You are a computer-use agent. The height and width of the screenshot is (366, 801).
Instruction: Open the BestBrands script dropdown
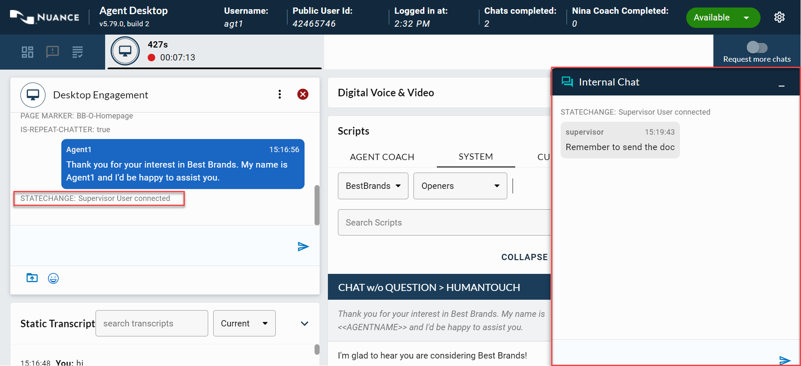coord(373,186)
